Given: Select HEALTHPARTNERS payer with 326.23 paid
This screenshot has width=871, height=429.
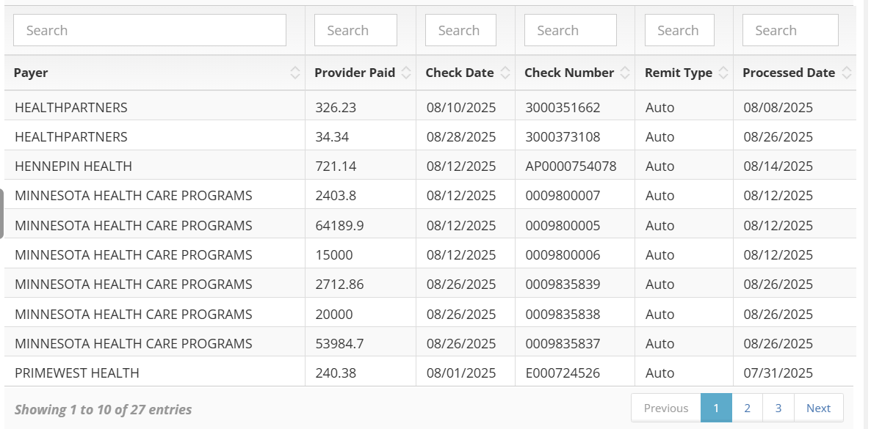Looking at the screenshot, I should [71, 107].
